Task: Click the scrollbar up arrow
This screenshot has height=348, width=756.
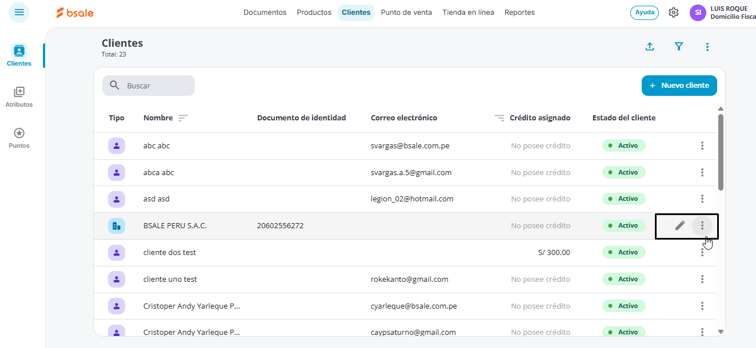Action: pos(721,108)
